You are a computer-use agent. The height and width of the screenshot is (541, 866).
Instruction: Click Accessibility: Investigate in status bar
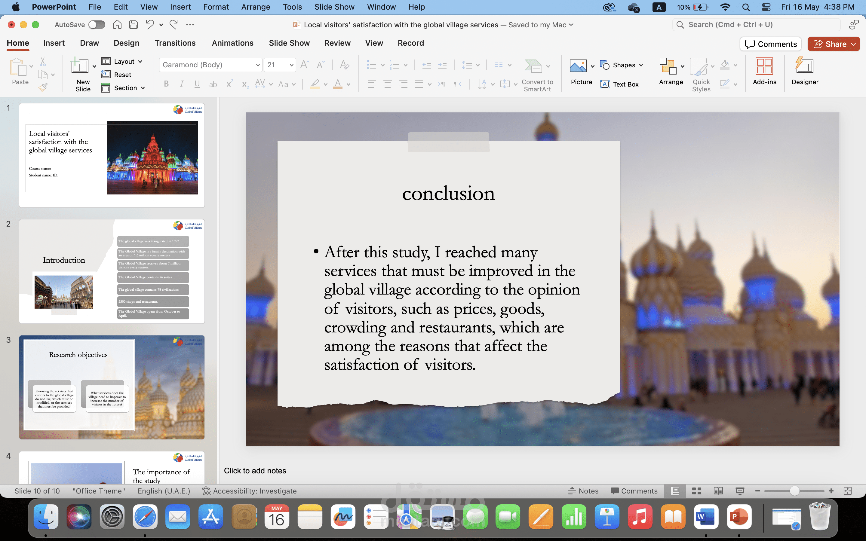point(249,491)
